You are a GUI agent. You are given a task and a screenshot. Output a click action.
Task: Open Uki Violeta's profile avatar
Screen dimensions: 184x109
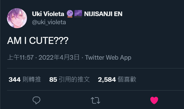point(17,18)
